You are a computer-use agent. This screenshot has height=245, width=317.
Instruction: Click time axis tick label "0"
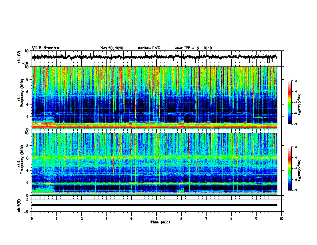pyautogui.click(x=32, y=219)
